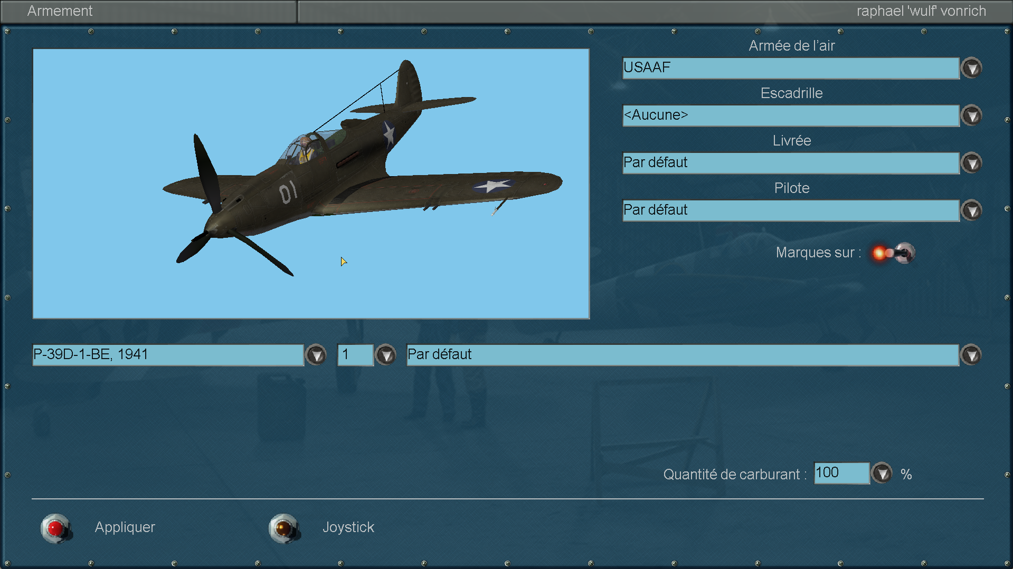Click the Armée de l'air heading
The image size is (1013, 569).
tap(792, 46)
